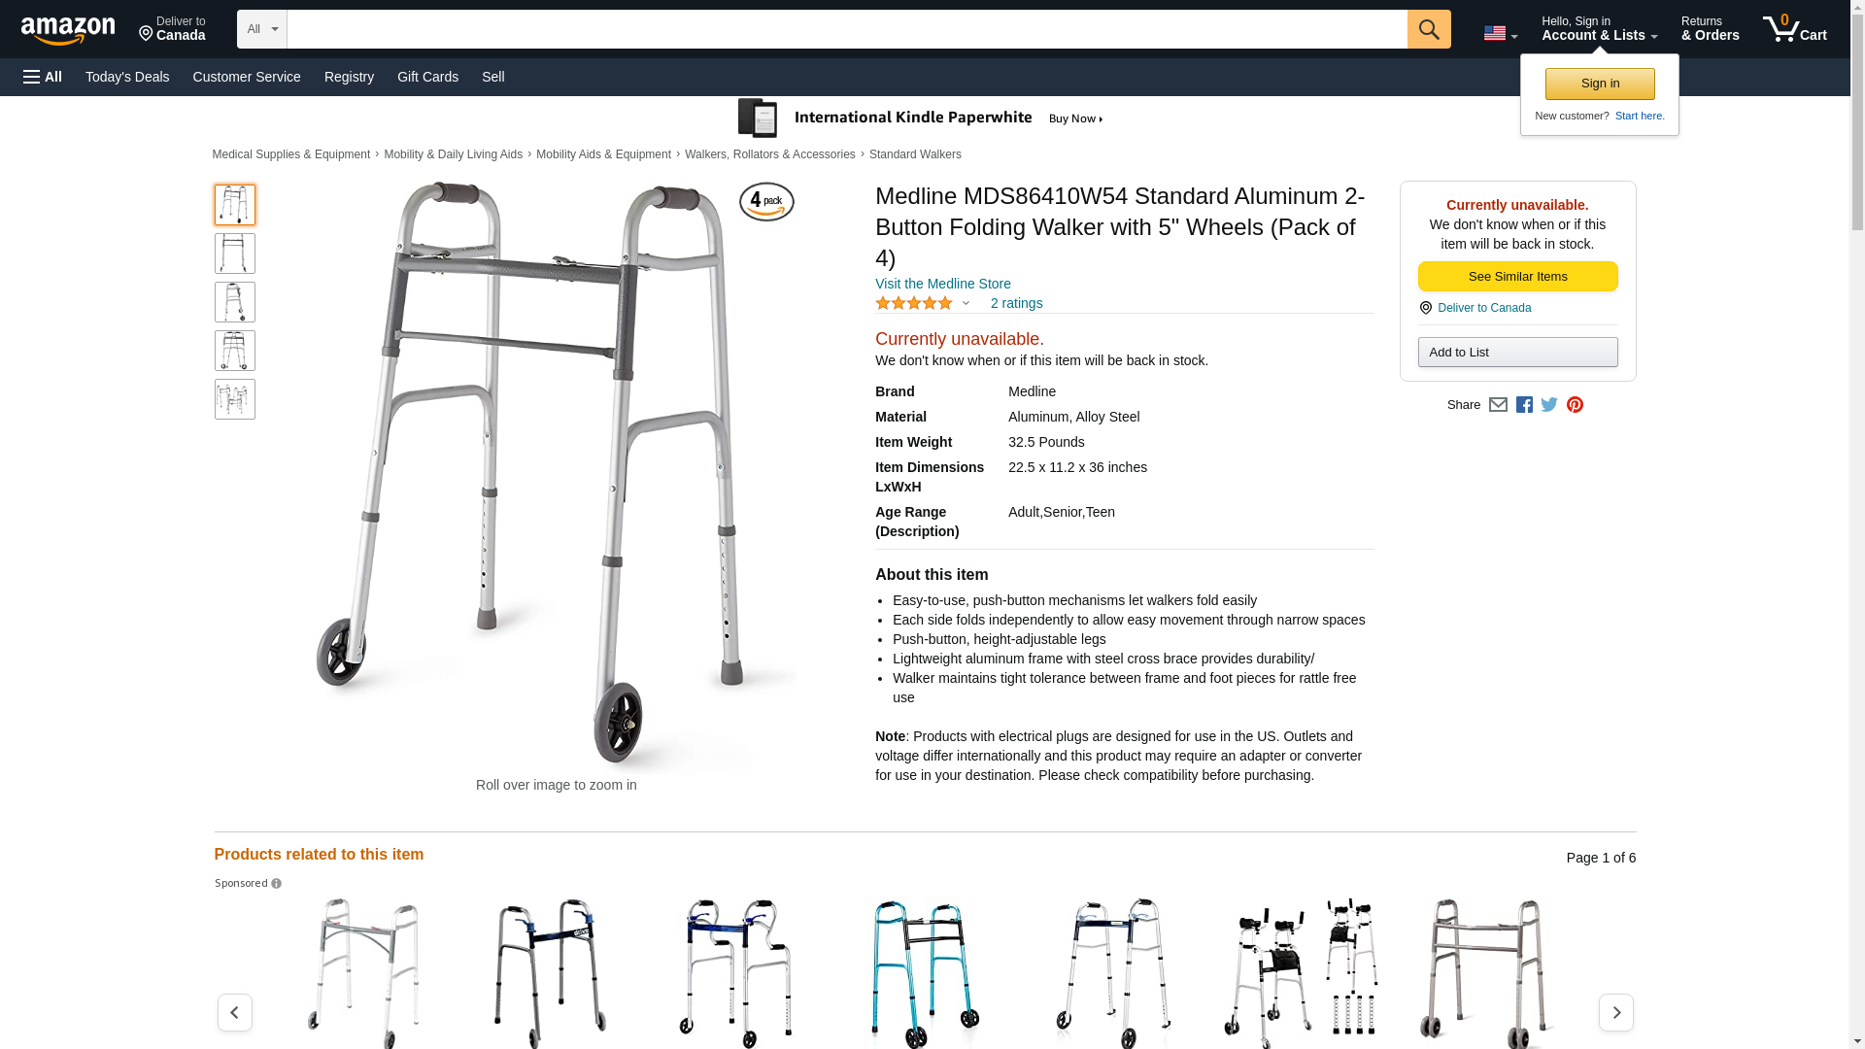1865x1049 pixels.
Task: Focus the Amazon search input field
Action: pos(846,29)
